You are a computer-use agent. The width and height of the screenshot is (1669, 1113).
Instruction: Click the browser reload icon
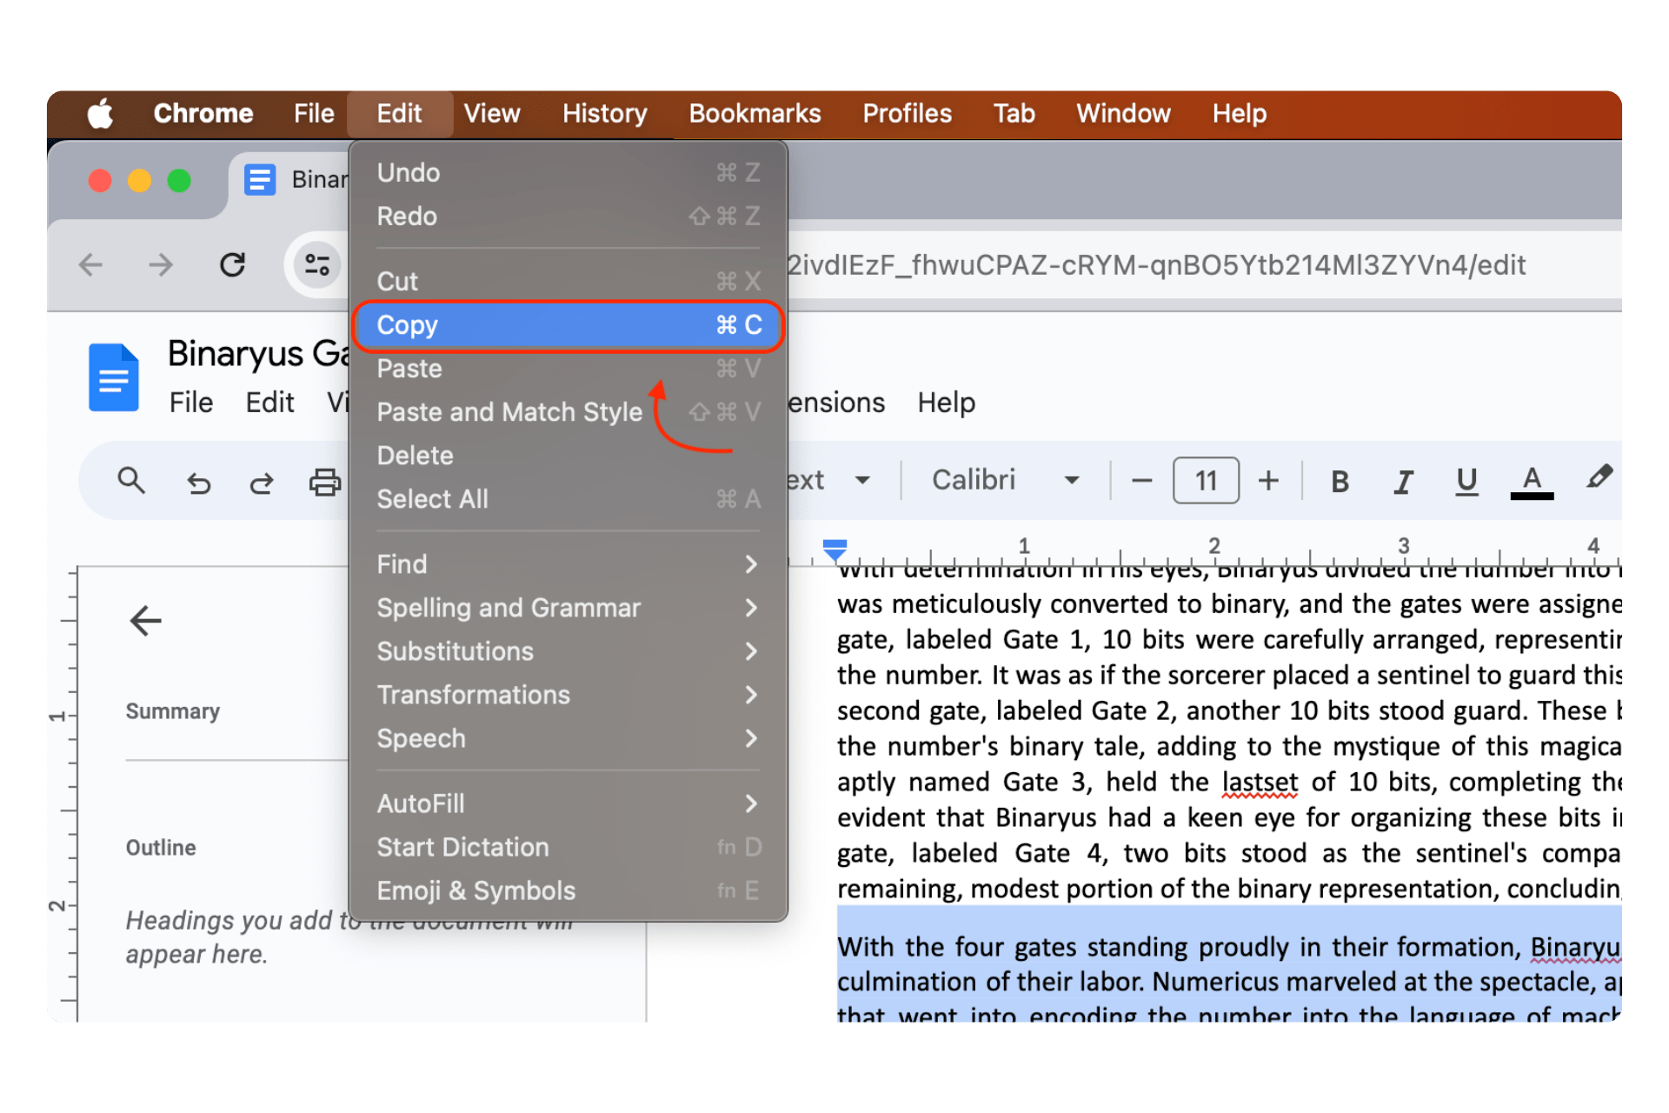[232, 264]
